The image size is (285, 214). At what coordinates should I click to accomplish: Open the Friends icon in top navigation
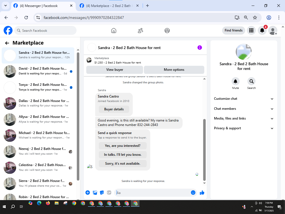(140, 31)
